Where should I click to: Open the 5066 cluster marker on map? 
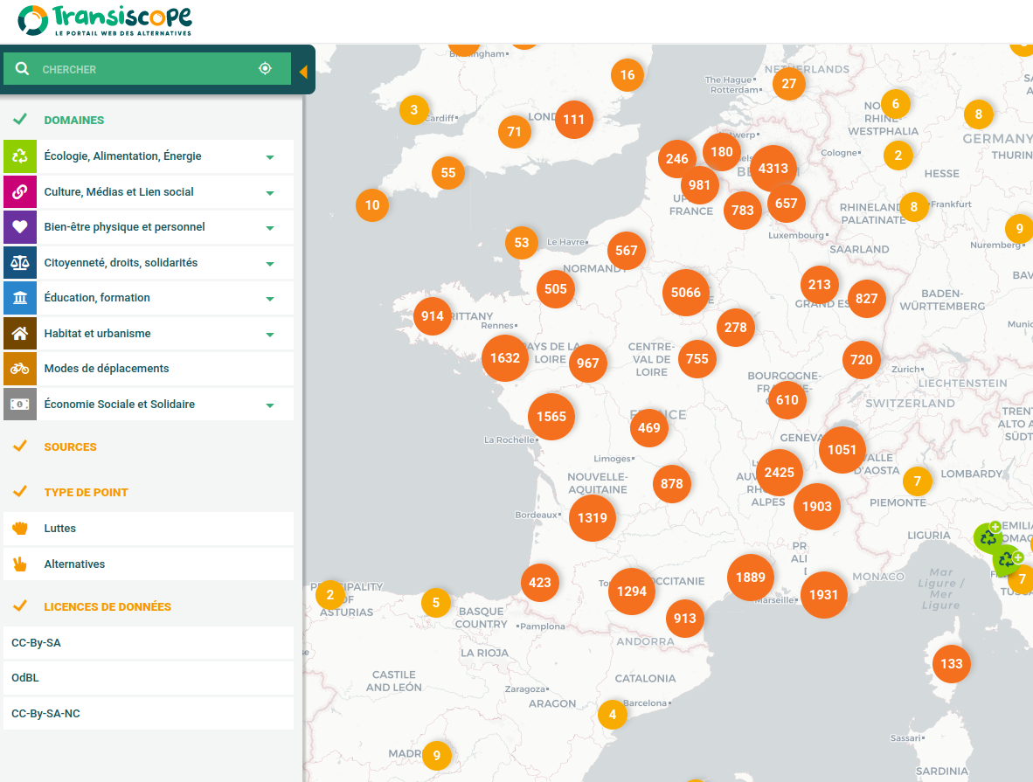coord(685,293)
